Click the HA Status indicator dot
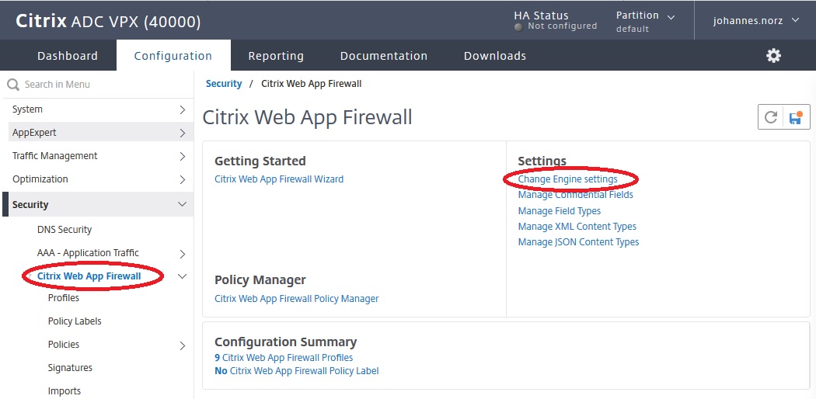 [518, 27]
